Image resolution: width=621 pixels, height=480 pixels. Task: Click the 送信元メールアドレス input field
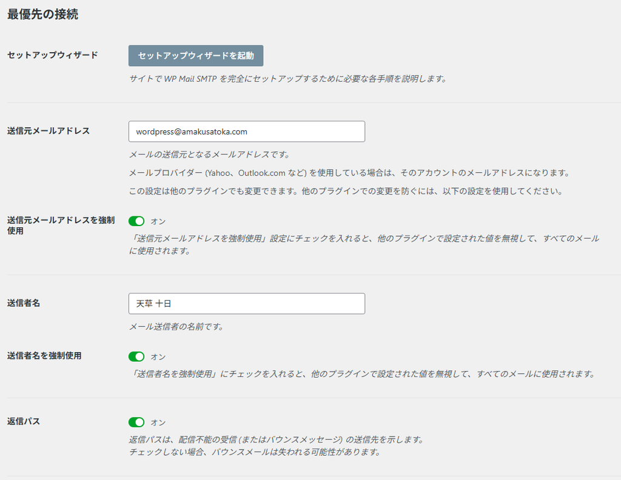coord(247,132)
